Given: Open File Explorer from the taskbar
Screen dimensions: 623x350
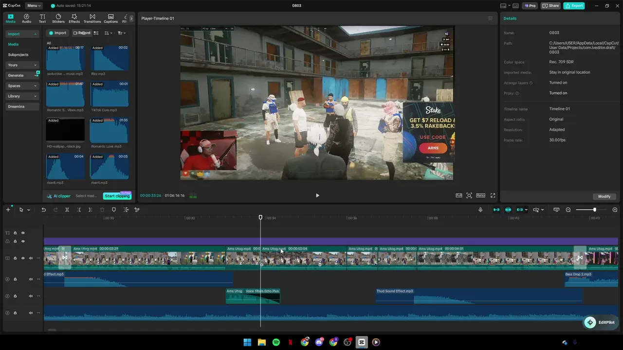Looking at the screenshot, I should [261, 342].
